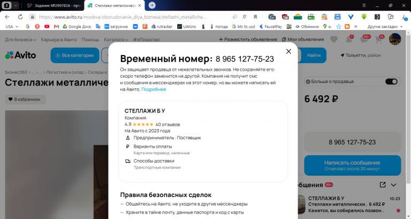Open Логистика и склад breadcrumb
Image resolution: width=411 pixels, height=219 pixels.
[65, 72]
